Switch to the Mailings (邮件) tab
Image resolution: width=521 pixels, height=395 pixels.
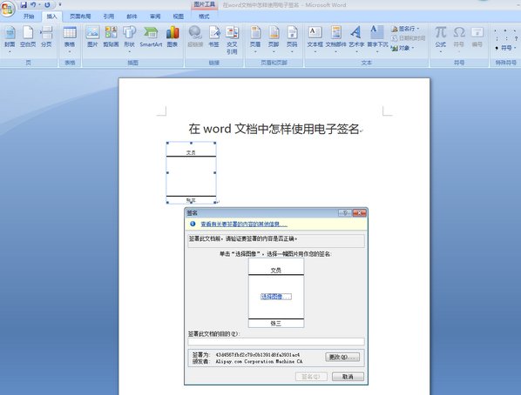[x=132, y=17]
